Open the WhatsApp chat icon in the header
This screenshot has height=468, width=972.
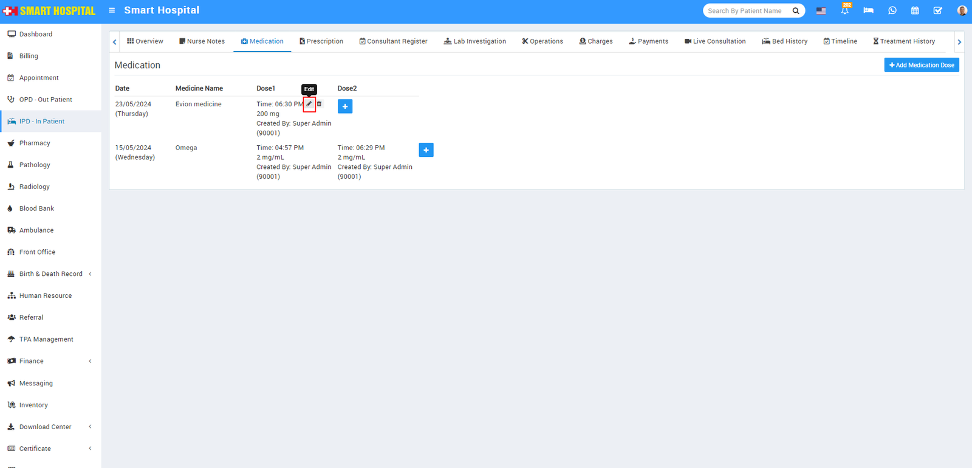point(892,10)
